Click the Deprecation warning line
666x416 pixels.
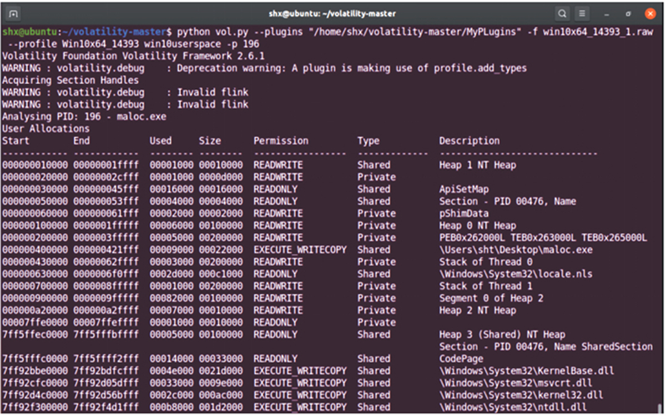coord(264,68)
